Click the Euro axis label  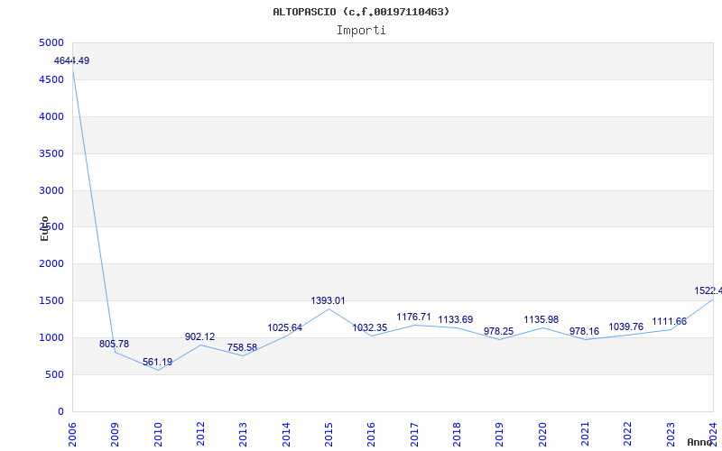(x=44, y=228)
